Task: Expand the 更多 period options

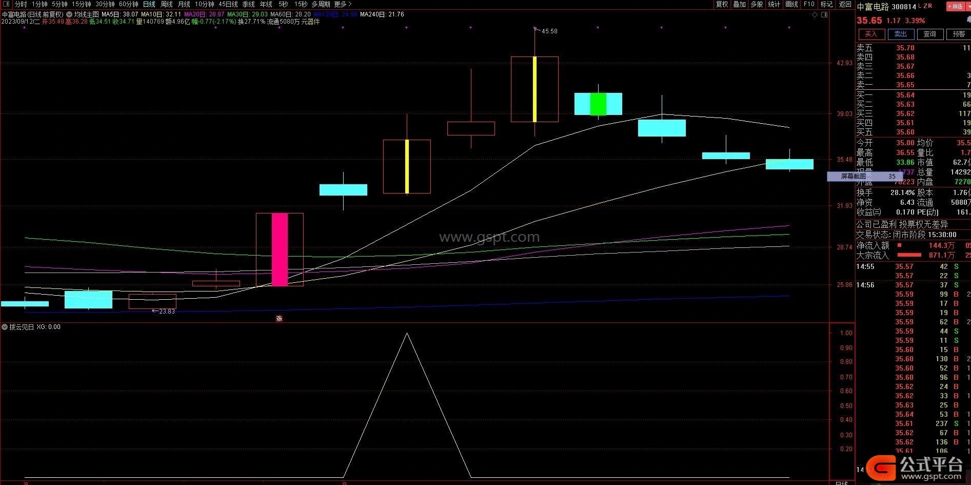Action: tap(343, 4)
